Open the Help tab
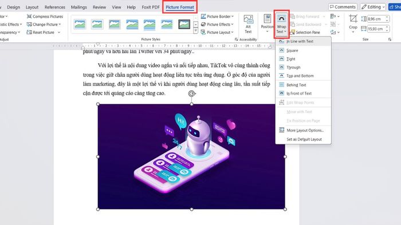The height and width of the screenshot is (225, 401). [131, 7]
